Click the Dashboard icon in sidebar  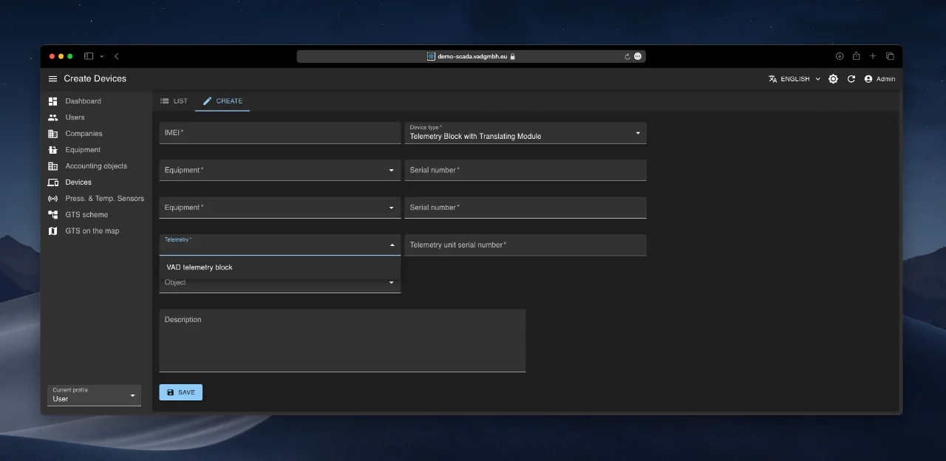pyautogui.click(x=52, y=101)
